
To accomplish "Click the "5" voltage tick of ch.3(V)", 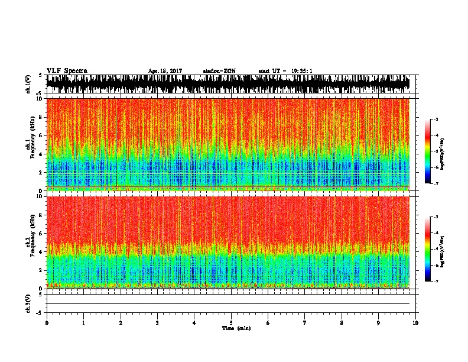I will [x=40, y=295].
